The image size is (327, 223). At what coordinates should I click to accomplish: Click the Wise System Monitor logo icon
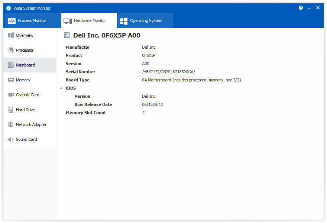click(8, 8)
